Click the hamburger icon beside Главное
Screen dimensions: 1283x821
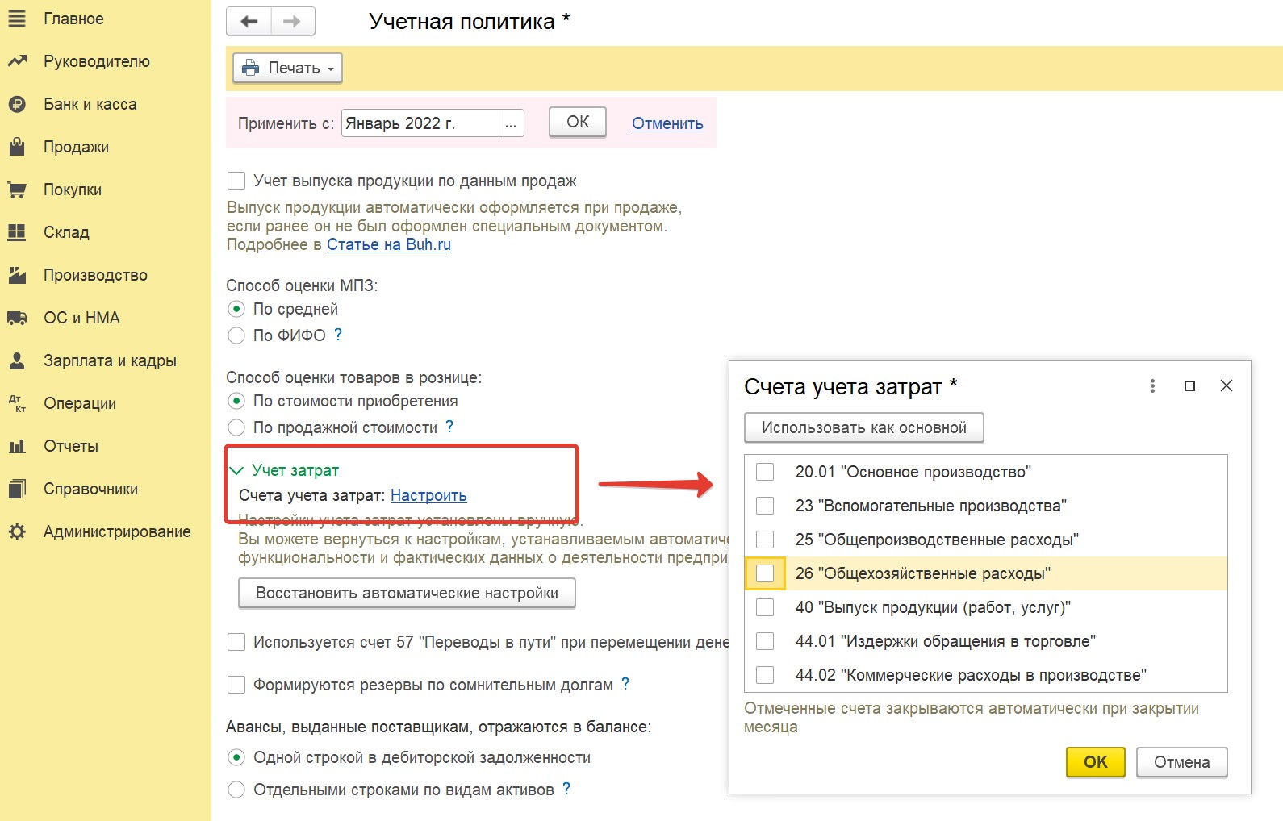(x=17, y=19)
